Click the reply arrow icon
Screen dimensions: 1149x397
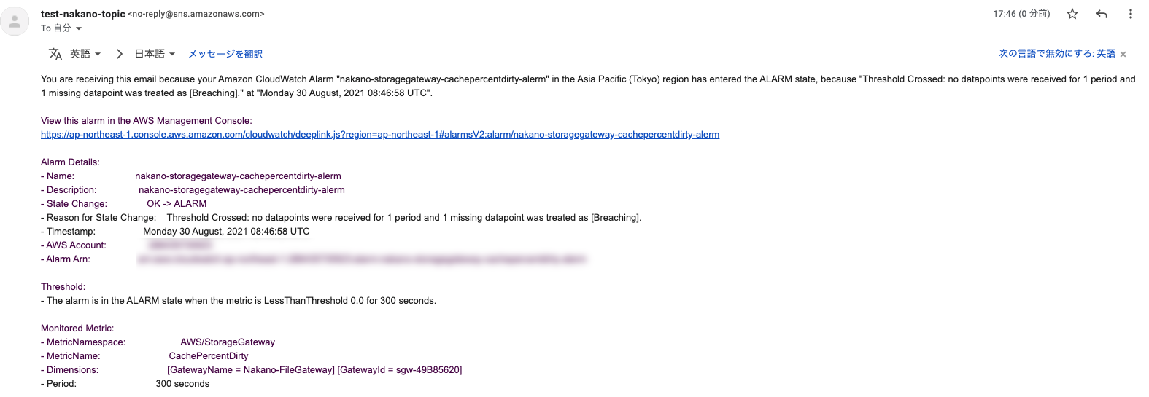(x=1102, y=14)
